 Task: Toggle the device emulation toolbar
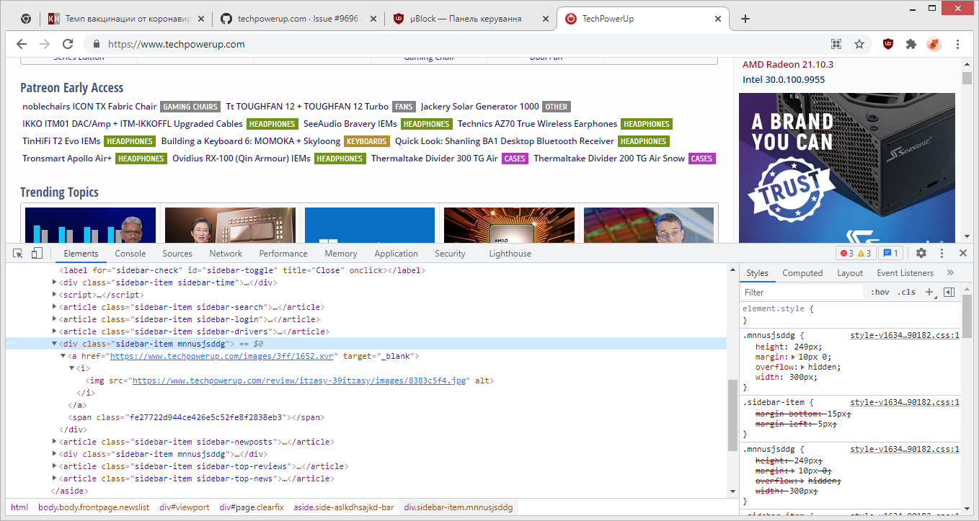[x=36, y=253]
